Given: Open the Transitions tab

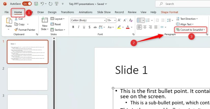Looking at the screenshot, I should tap(67, 12).
